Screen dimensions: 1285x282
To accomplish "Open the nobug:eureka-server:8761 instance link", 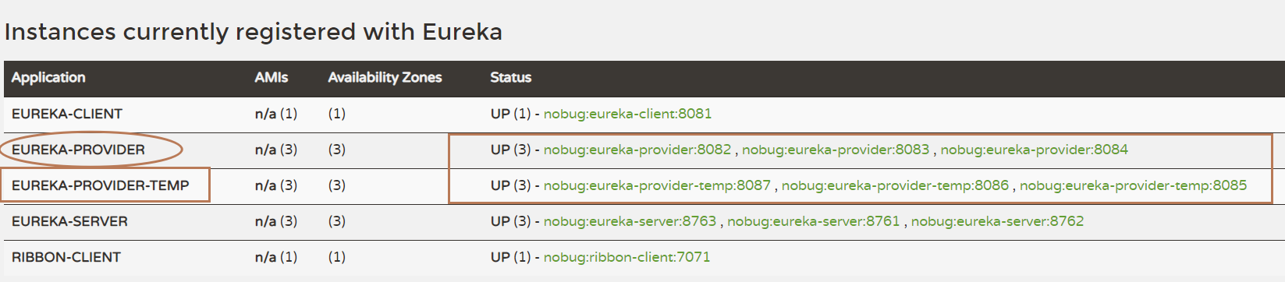I will point(813,221).
